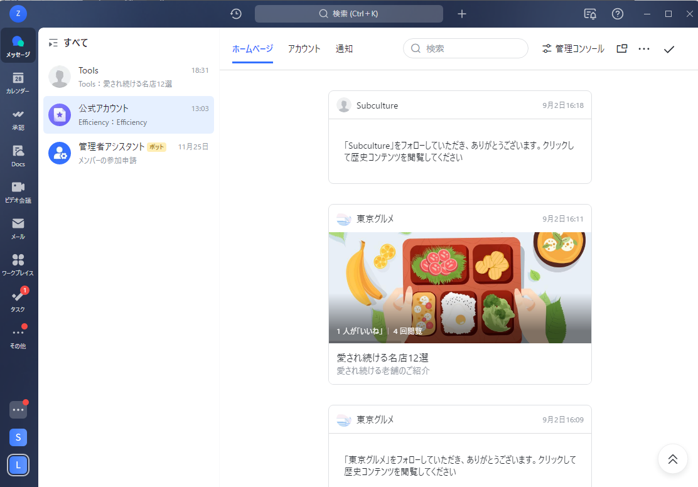The height and width of the screenshot is (487, 698).
Task: Click the plus icon to create new
Action: [x=462, y=13]
